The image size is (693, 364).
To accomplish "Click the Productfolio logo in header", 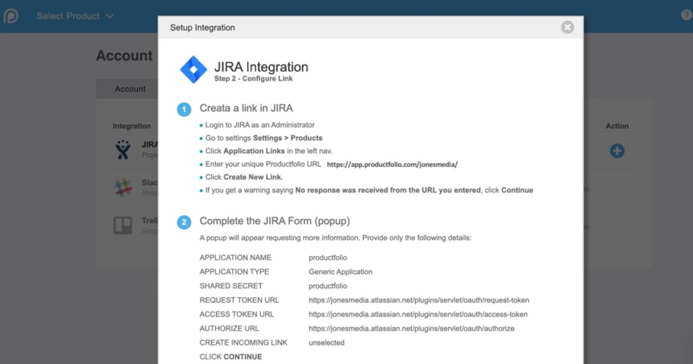I will 11,16.
